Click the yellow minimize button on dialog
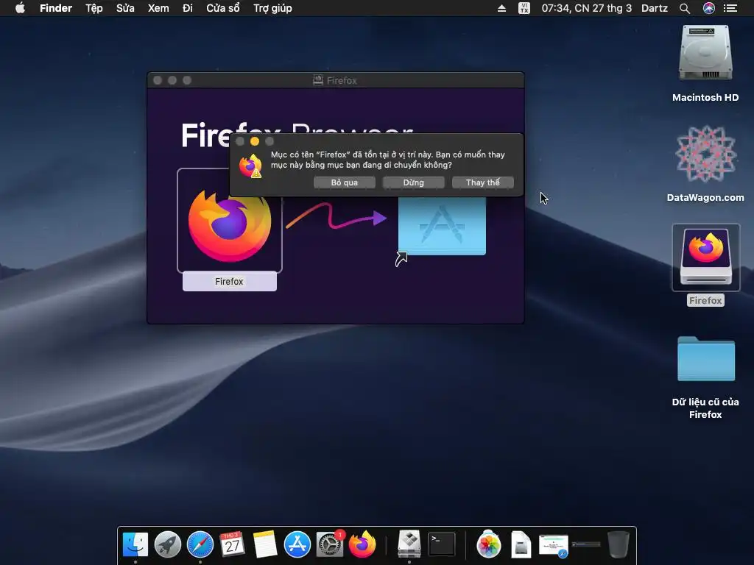 click(x=255, y=141)
